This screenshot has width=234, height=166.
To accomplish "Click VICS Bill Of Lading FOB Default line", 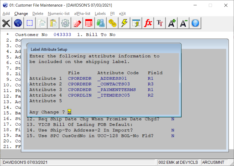I will pyautogui.click(x=80, y=125).
